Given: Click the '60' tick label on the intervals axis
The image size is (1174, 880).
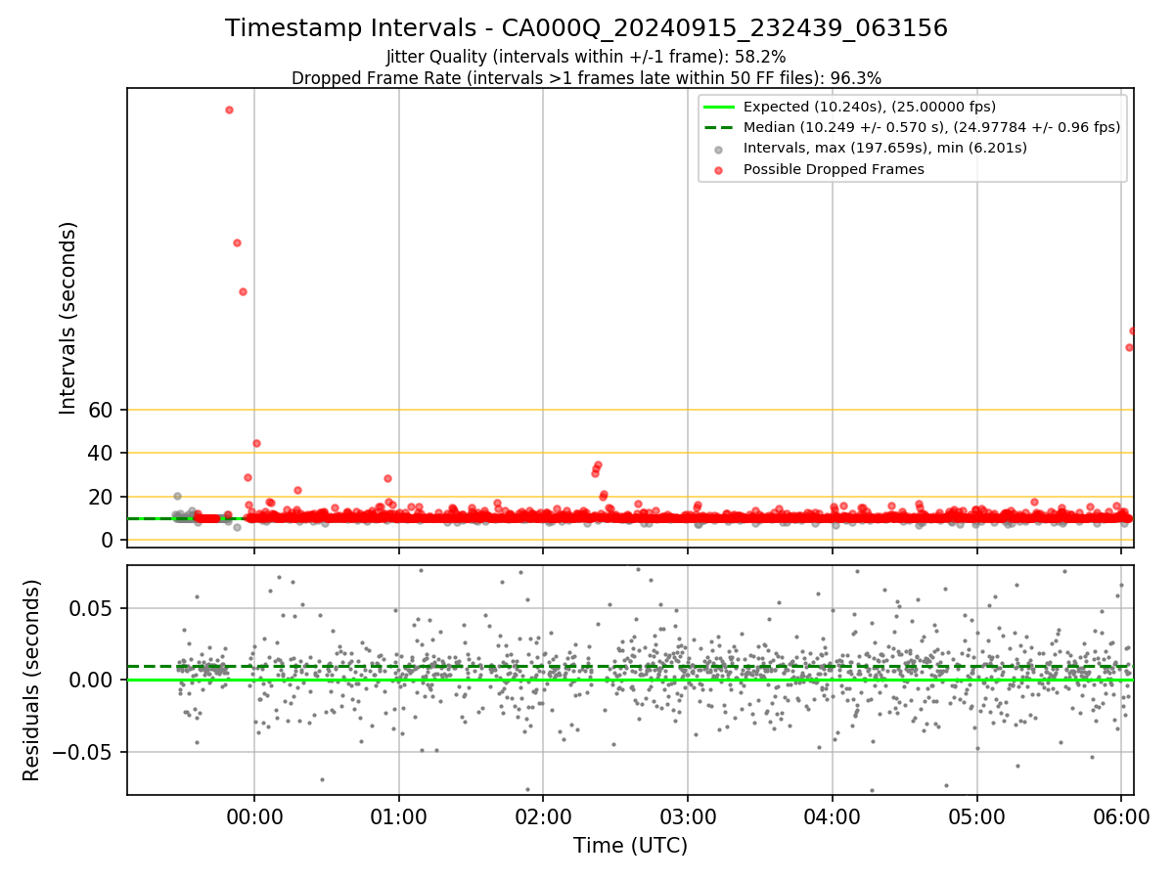Looking at the screenshot, I should pos(103,410).
